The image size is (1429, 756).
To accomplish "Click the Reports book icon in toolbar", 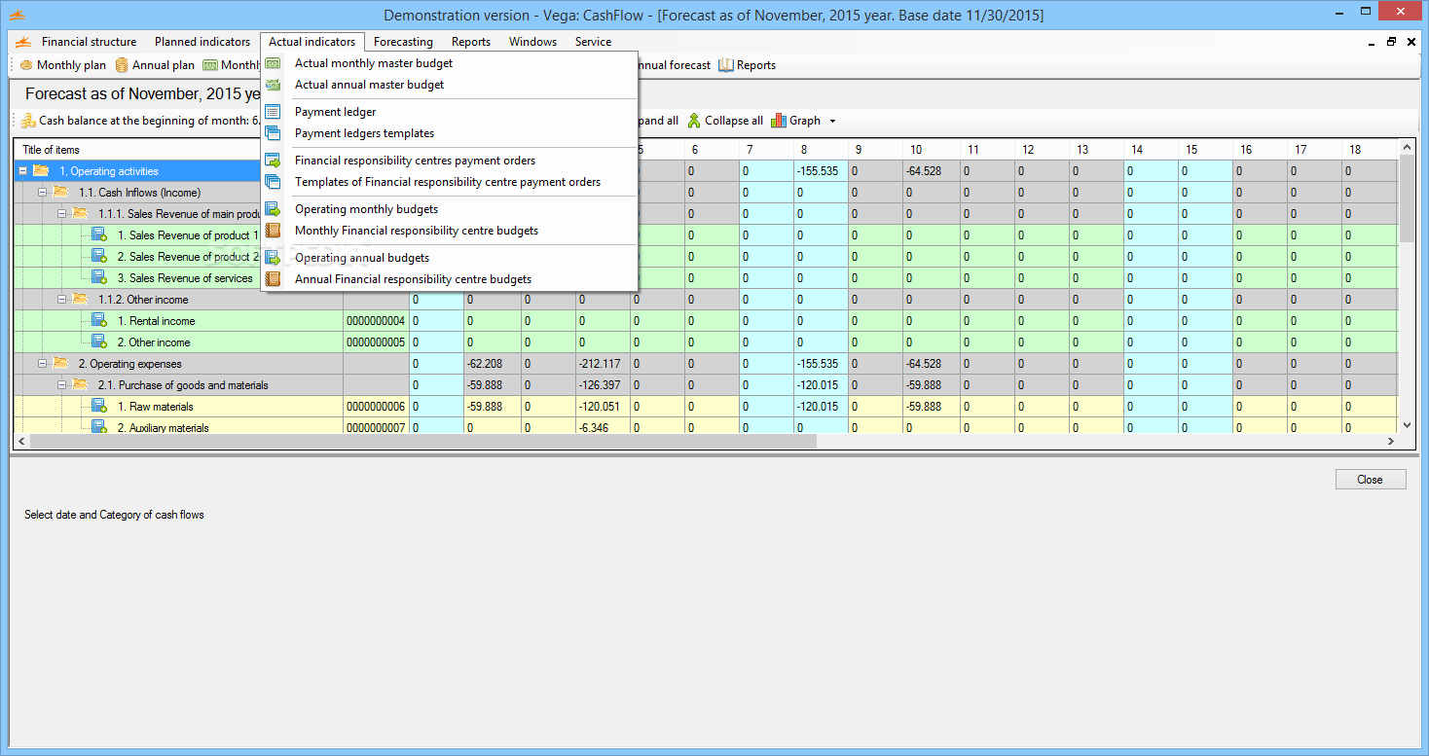I will [726, 65].
